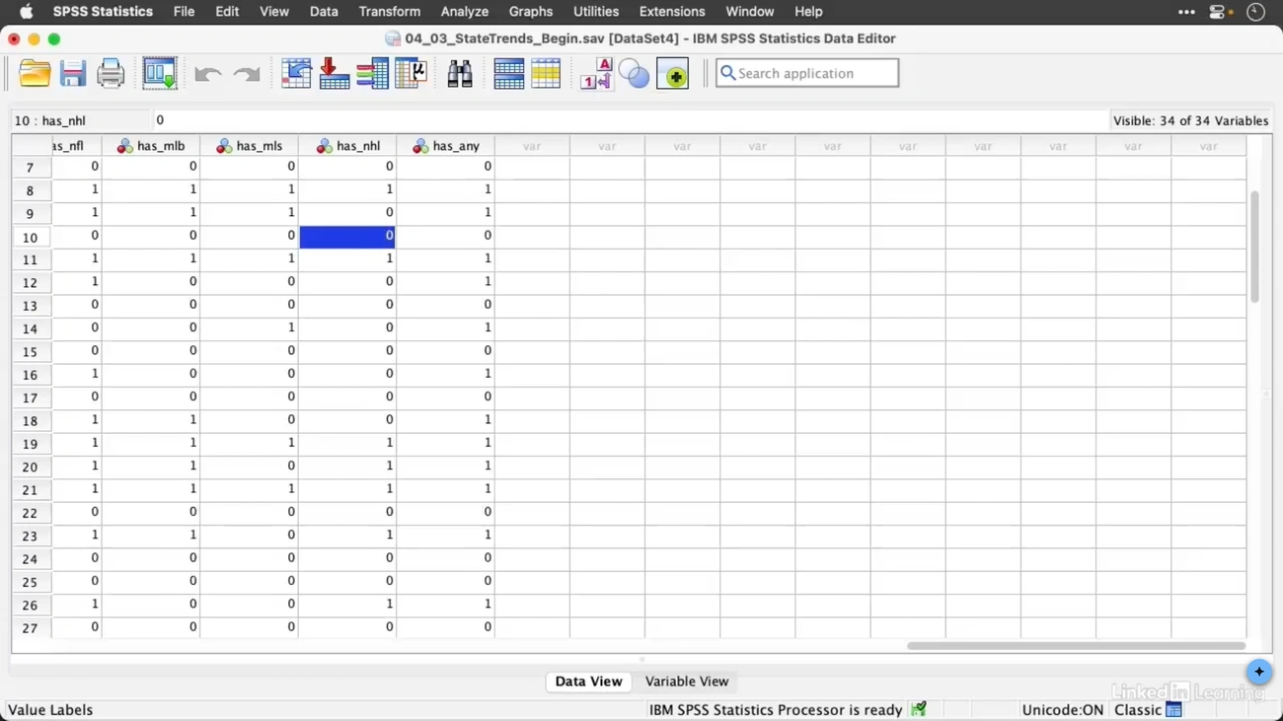
Task: Click the Print toolbar icon
Action: (x=111, y=74)
